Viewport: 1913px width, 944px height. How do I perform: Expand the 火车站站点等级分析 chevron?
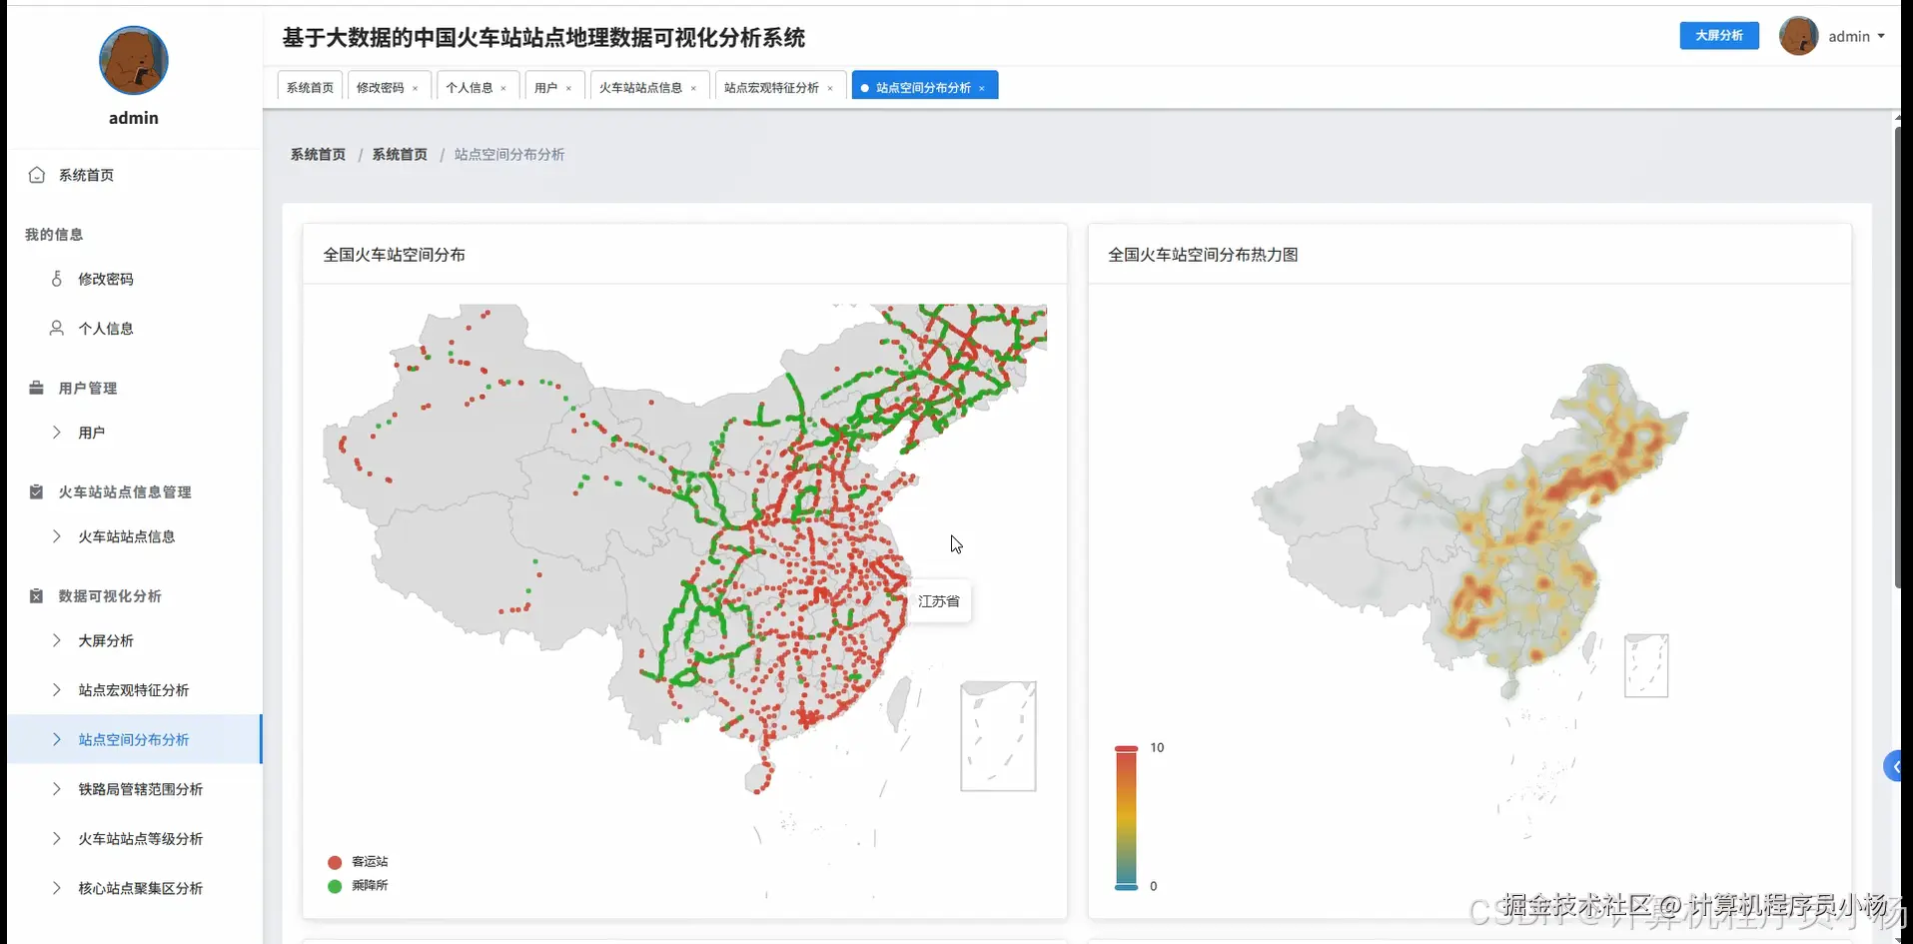(x=57, y=838)
